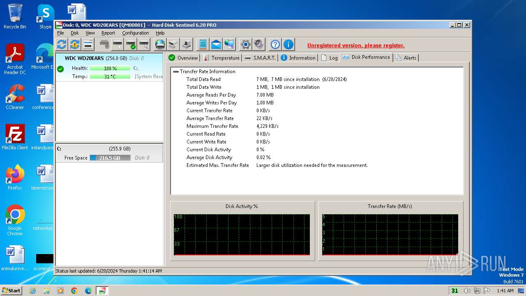Switch to the Information tab

click(x=298, y=58)
